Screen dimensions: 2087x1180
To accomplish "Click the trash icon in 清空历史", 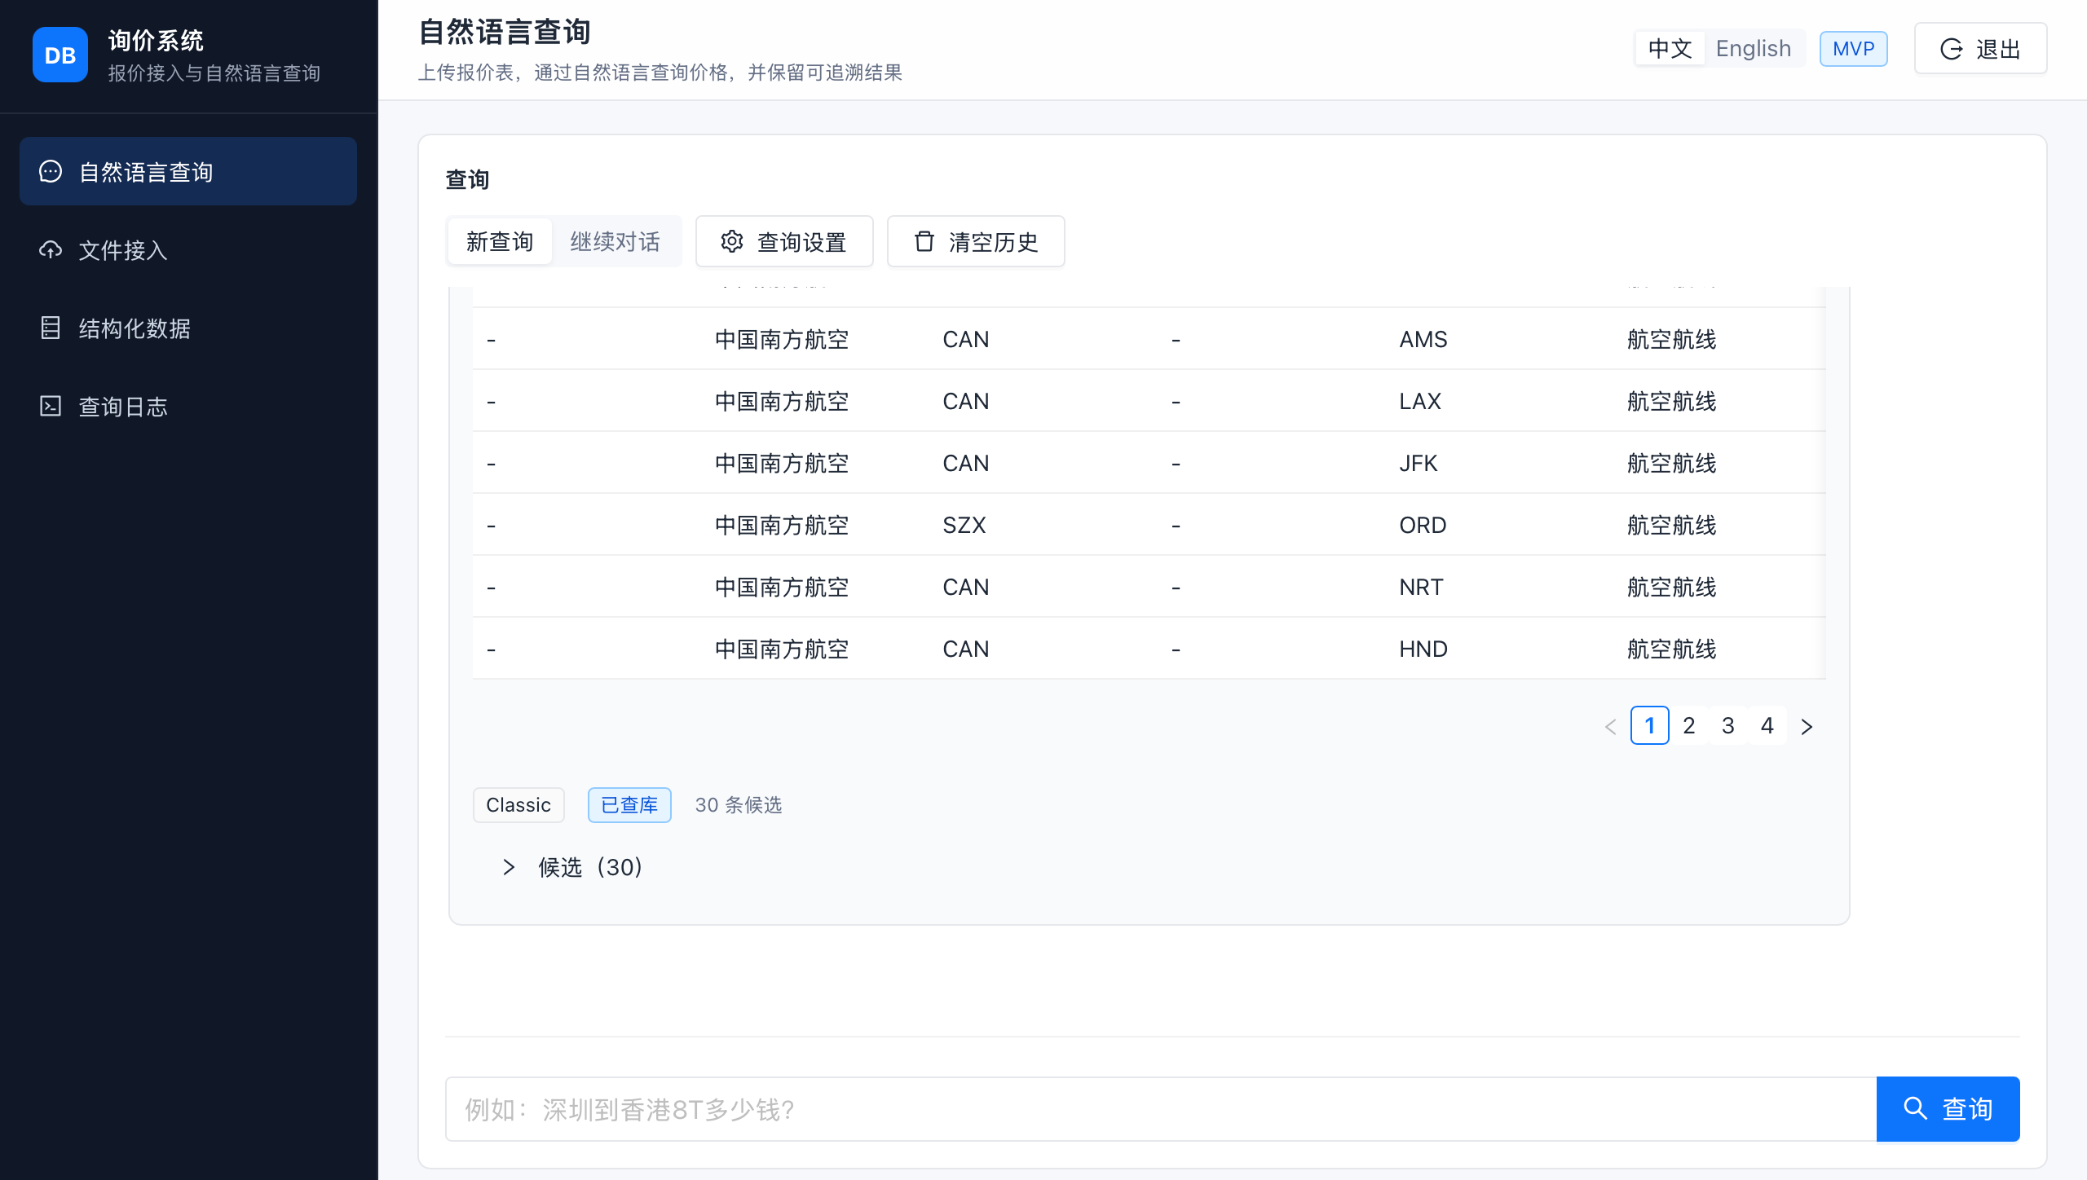I will (x=924, y=241).
